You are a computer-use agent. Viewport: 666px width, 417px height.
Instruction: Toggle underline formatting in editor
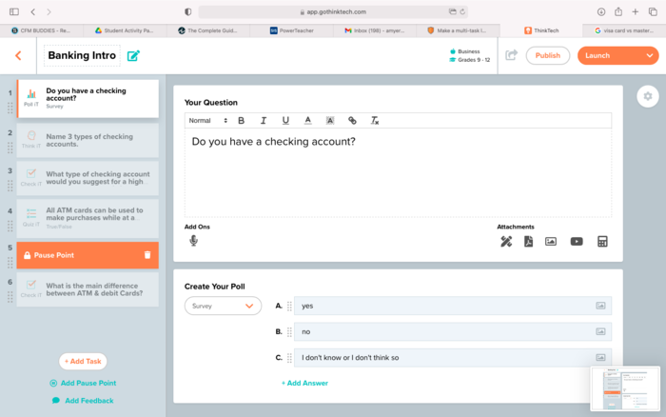pyautogui.click(x=285, y=121)
